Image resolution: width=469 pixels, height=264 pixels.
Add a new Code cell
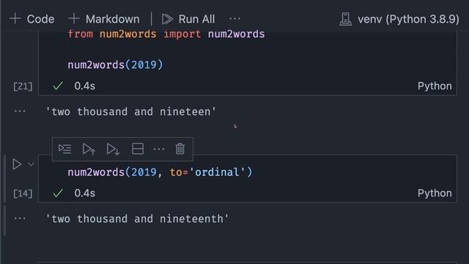(32, 19)
